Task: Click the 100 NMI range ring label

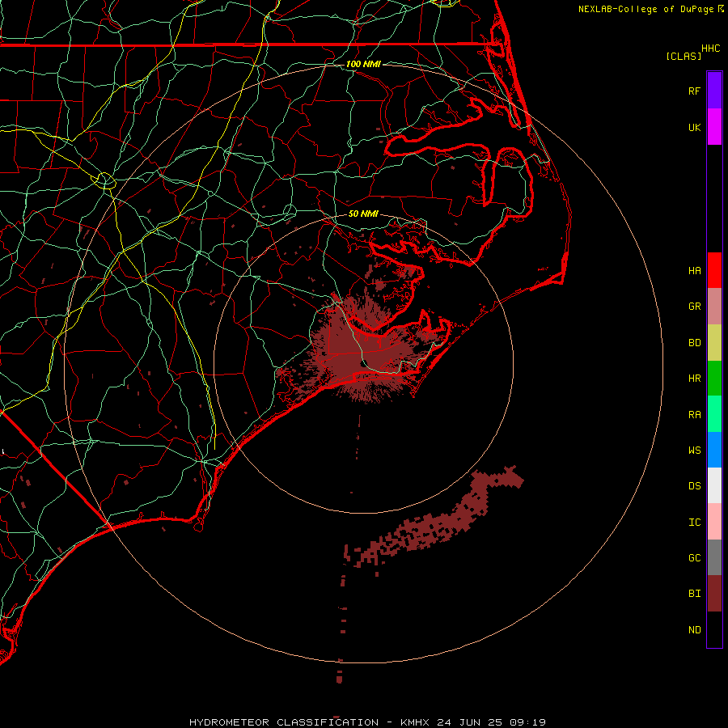Action: [x=363, y=64]
